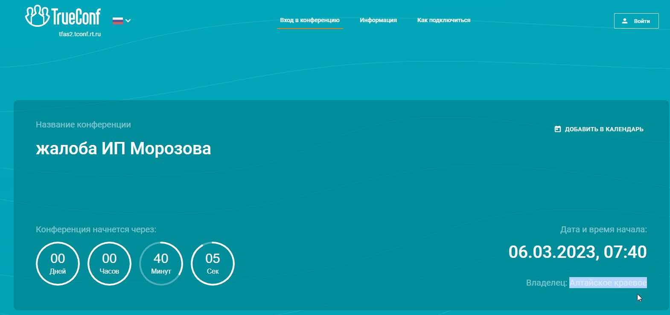
Task: Click the «Сек» countdown progress ring
Action: (x=213, y=263)
